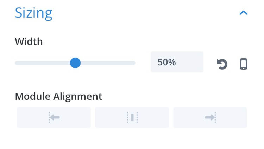Click the Width option label
Viewport: 264px width, 149px height.
coord(29,41)
